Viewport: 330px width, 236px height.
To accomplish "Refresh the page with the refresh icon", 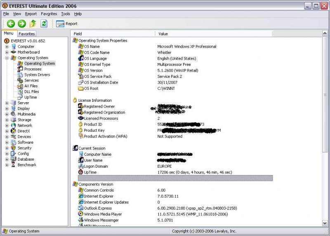I will pos(44,24).
